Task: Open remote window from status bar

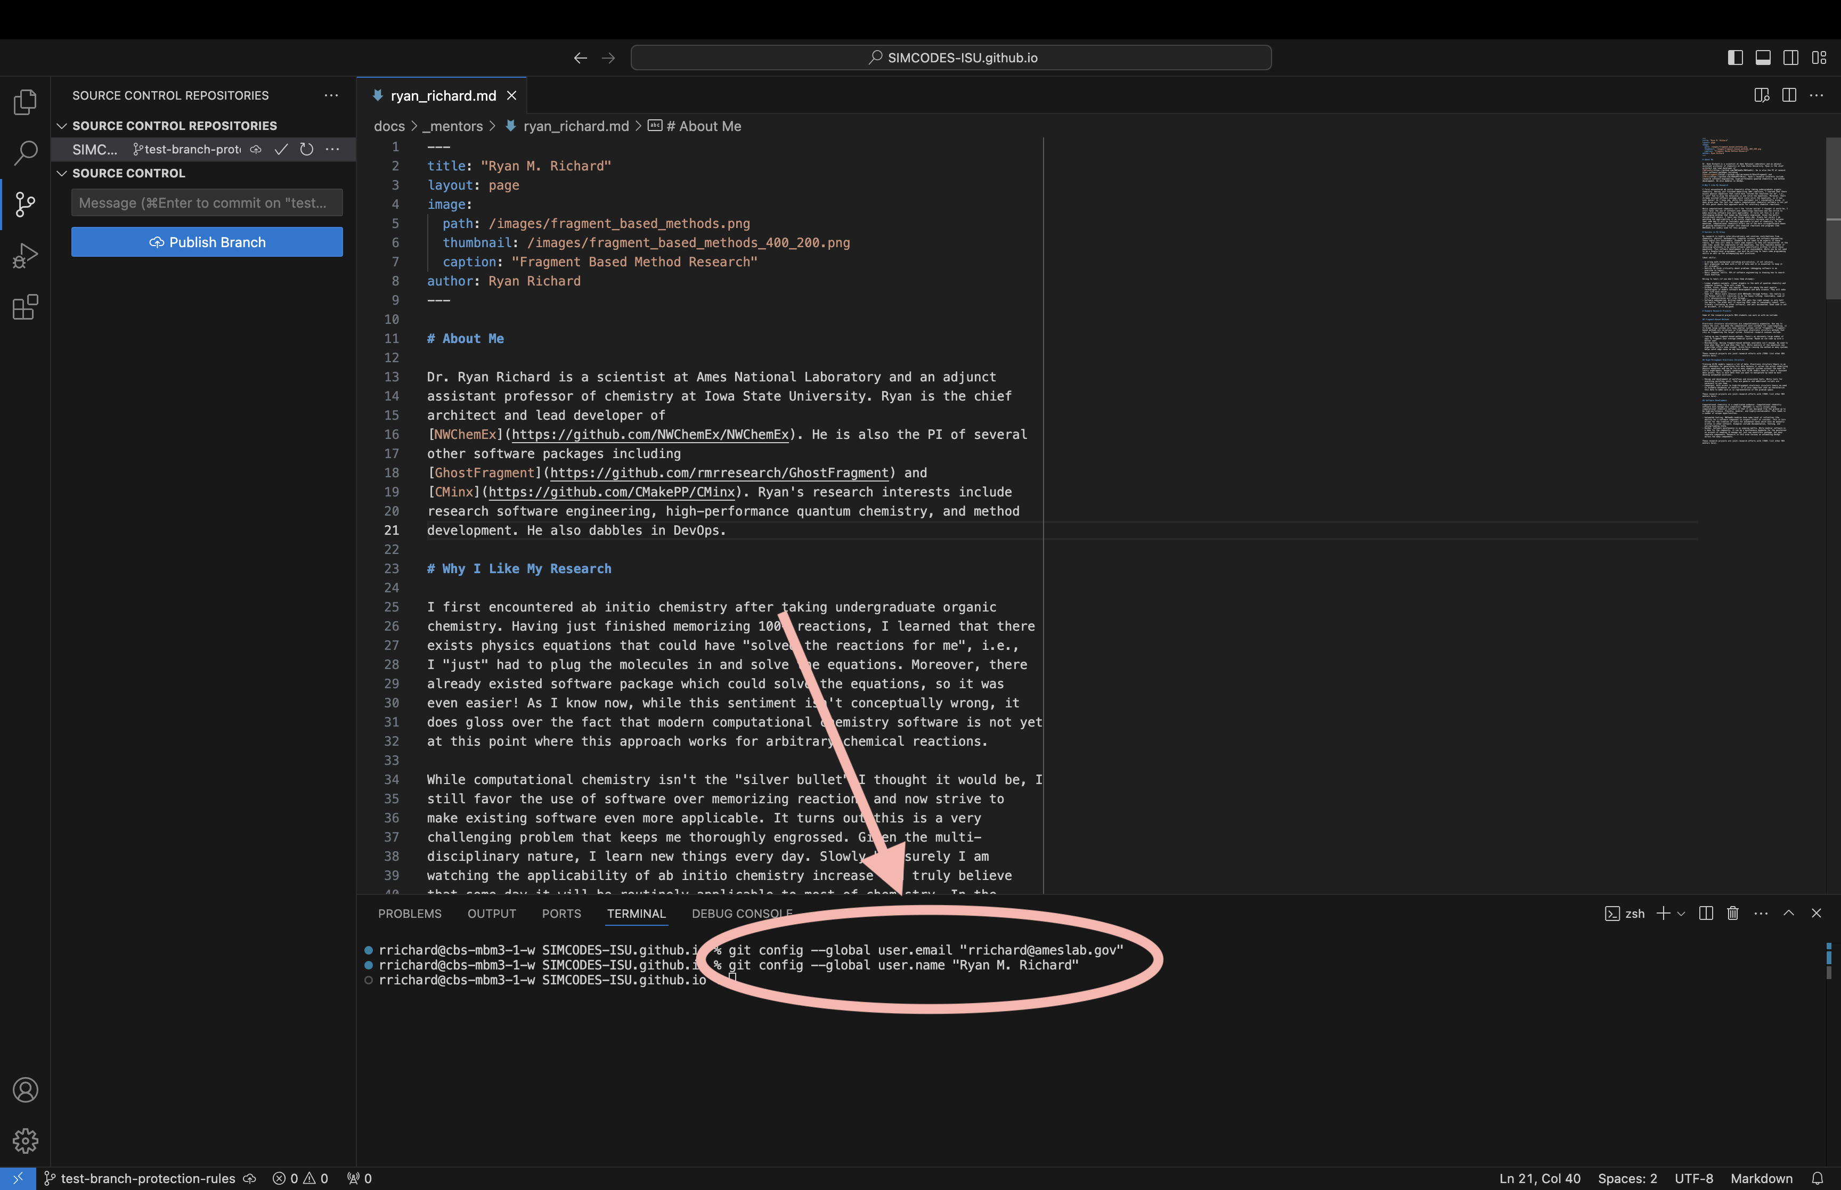Action: 18,1178
